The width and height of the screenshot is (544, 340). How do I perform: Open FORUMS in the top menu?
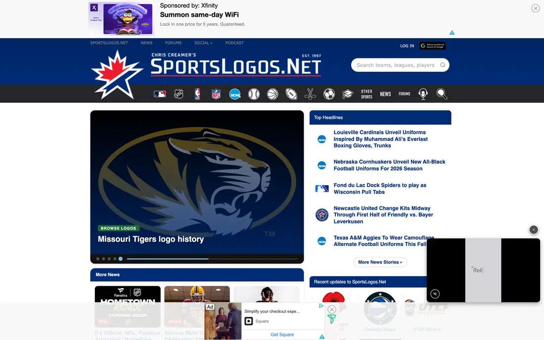pyautogui.click(x=173, y=43)
